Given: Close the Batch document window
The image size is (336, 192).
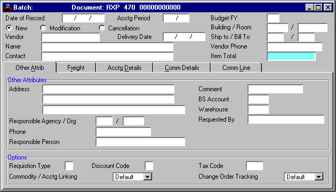Looking at the screenshot, I should (x=327, y=7).
